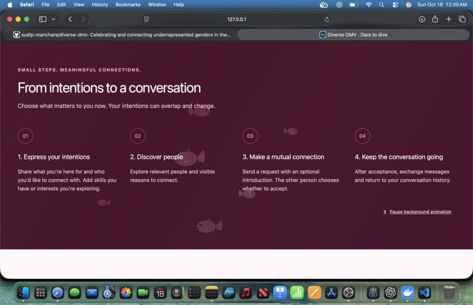Go back with the left arrow

pos(70,19)
